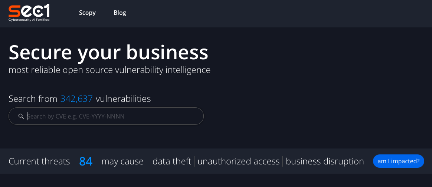Focus the Search by CVE input field

tap(111, 116)
